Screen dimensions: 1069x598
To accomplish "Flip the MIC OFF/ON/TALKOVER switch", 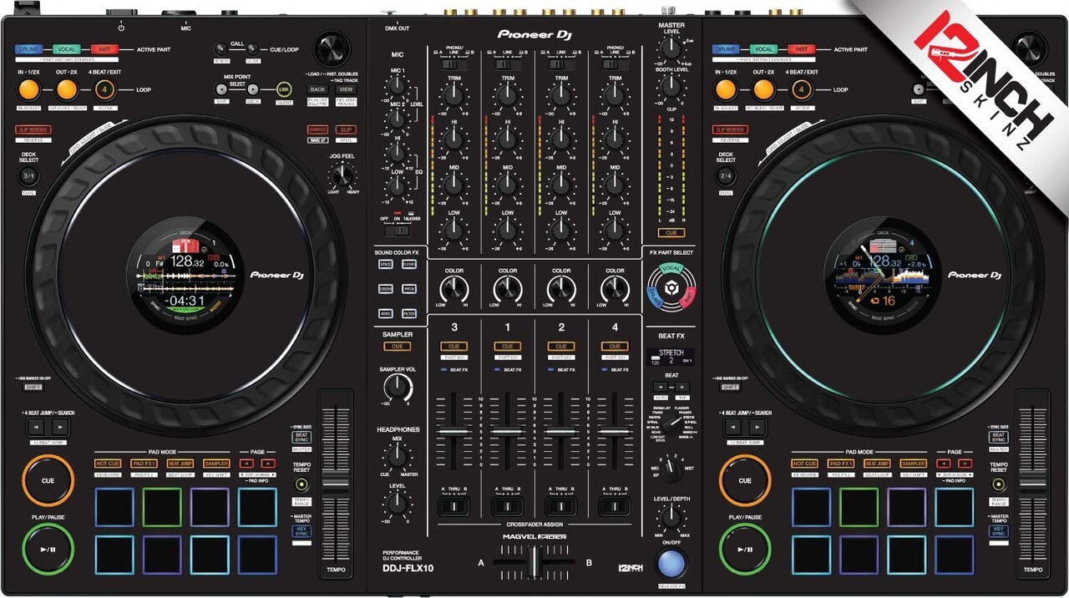I will [398, 231].
